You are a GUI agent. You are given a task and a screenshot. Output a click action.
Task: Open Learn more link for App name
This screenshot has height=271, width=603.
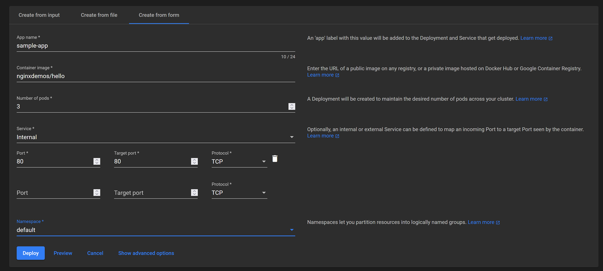pos(536,38)
